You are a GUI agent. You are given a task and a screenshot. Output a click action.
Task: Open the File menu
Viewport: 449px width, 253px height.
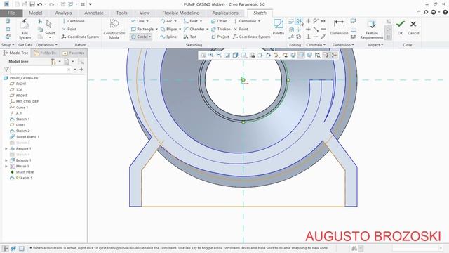(11, 13)
